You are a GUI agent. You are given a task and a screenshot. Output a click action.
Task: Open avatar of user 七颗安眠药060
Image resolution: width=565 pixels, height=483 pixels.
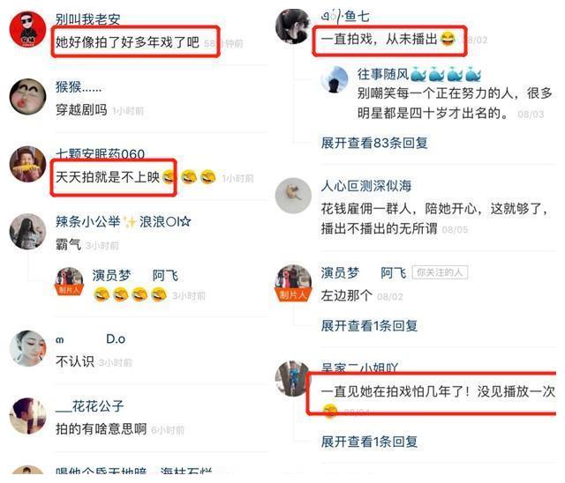(x=27, y=164)
